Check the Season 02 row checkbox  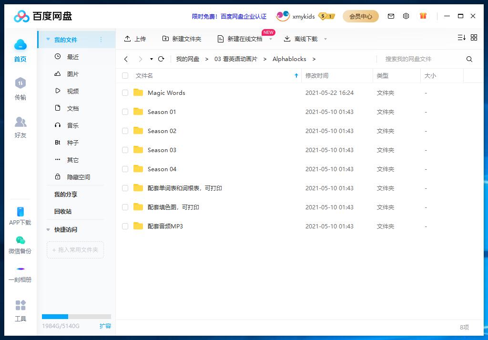(125, 131)
